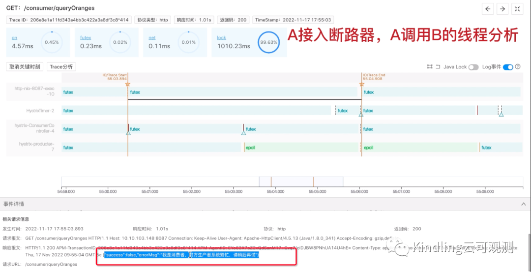Click the 99.63% lock percentage ring
531x272 pixels.
[x=268, y=43]
